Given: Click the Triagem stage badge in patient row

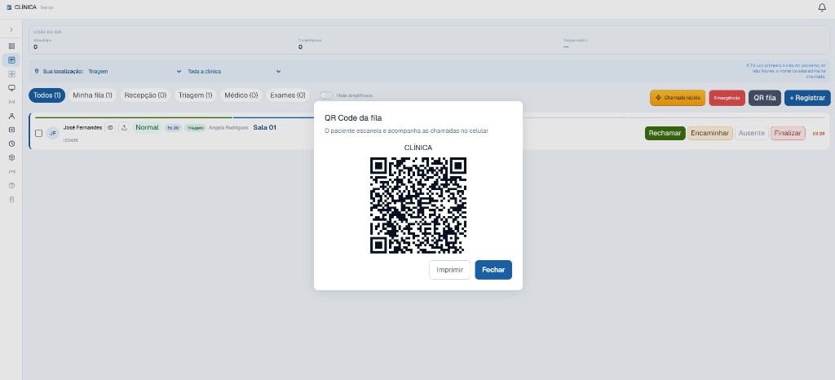Looking at the screenshot, I should (x=196, y=128).
